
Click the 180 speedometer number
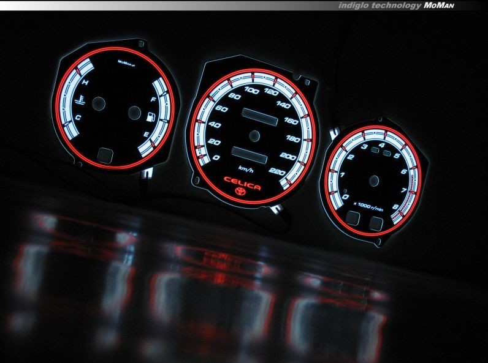(294, 138)
